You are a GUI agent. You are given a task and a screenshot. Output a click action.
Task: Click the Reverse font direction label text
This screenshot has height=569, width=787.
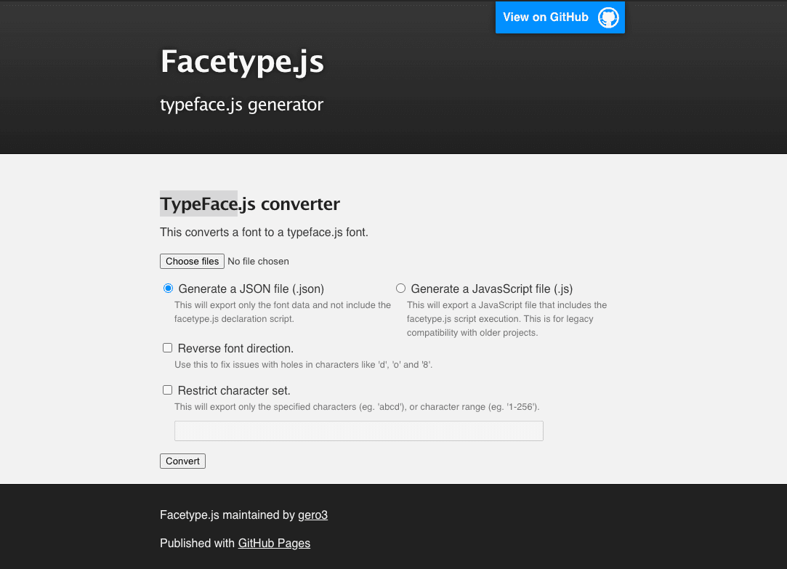click(x=234, y=348)
